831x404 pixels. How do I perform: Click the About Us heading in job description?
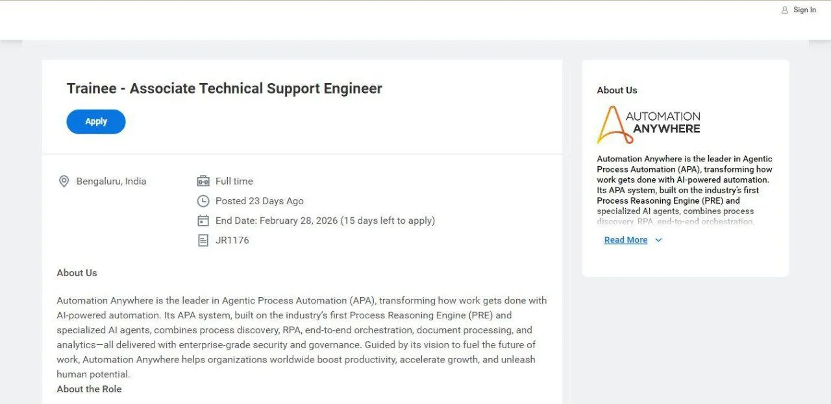pos(77,273)
